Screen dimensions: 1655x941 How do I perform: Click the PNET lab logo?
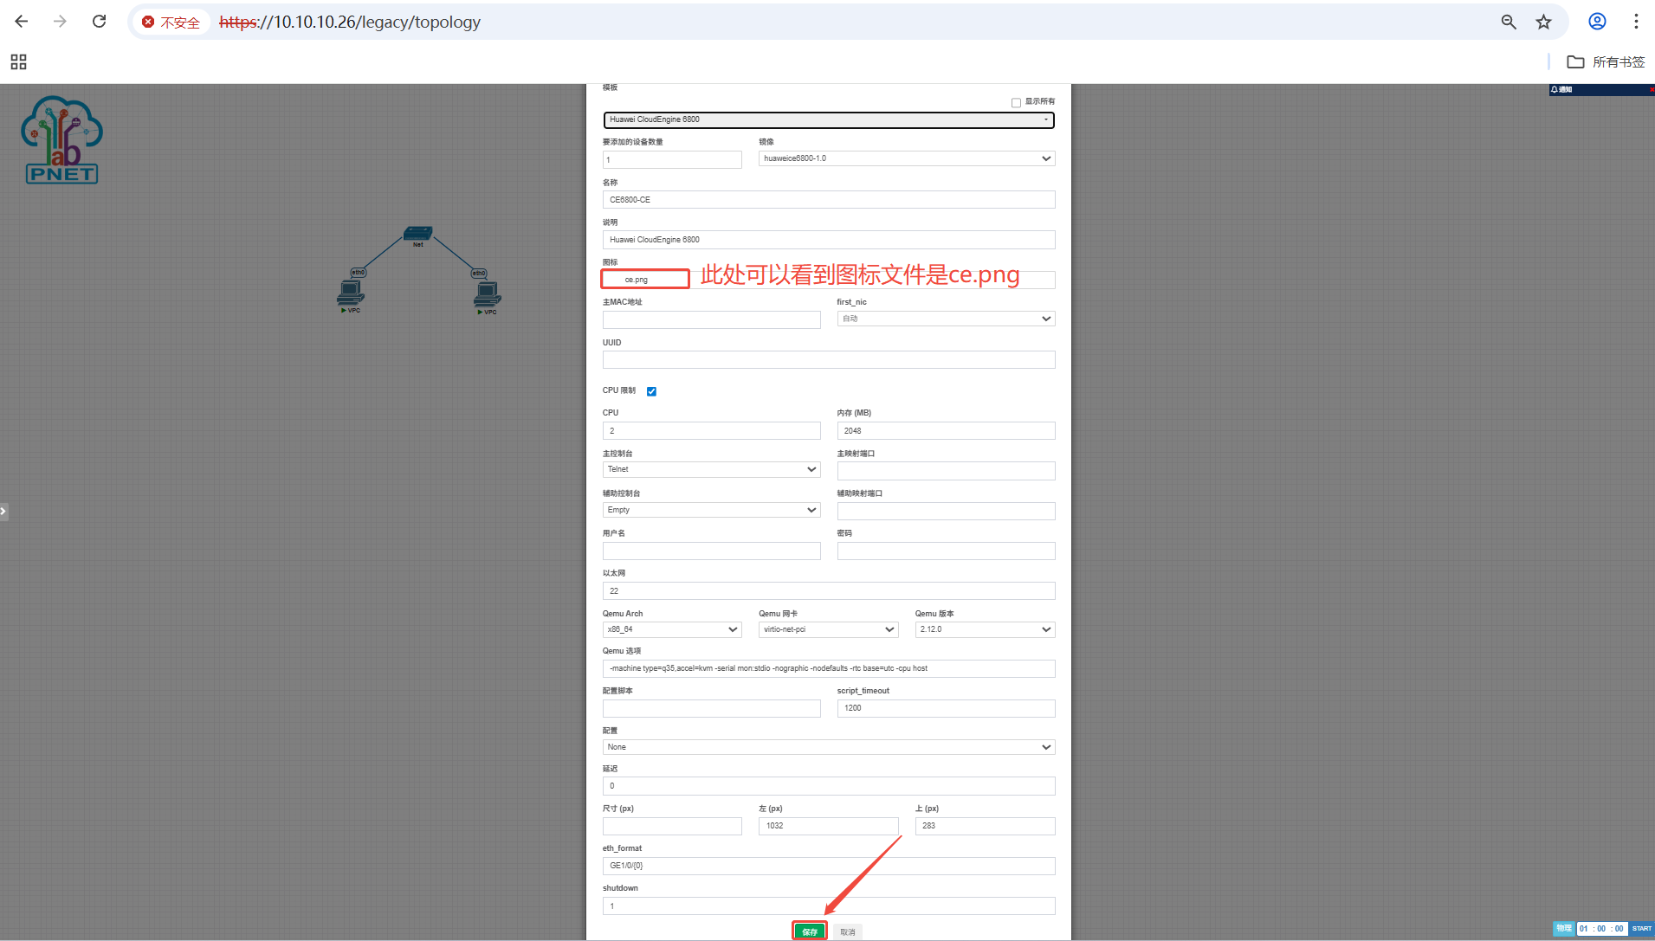pyautogui.click(x=61, y=139)
